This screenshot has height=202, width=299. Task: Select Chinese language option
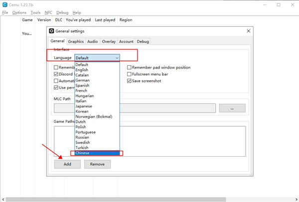97,153
